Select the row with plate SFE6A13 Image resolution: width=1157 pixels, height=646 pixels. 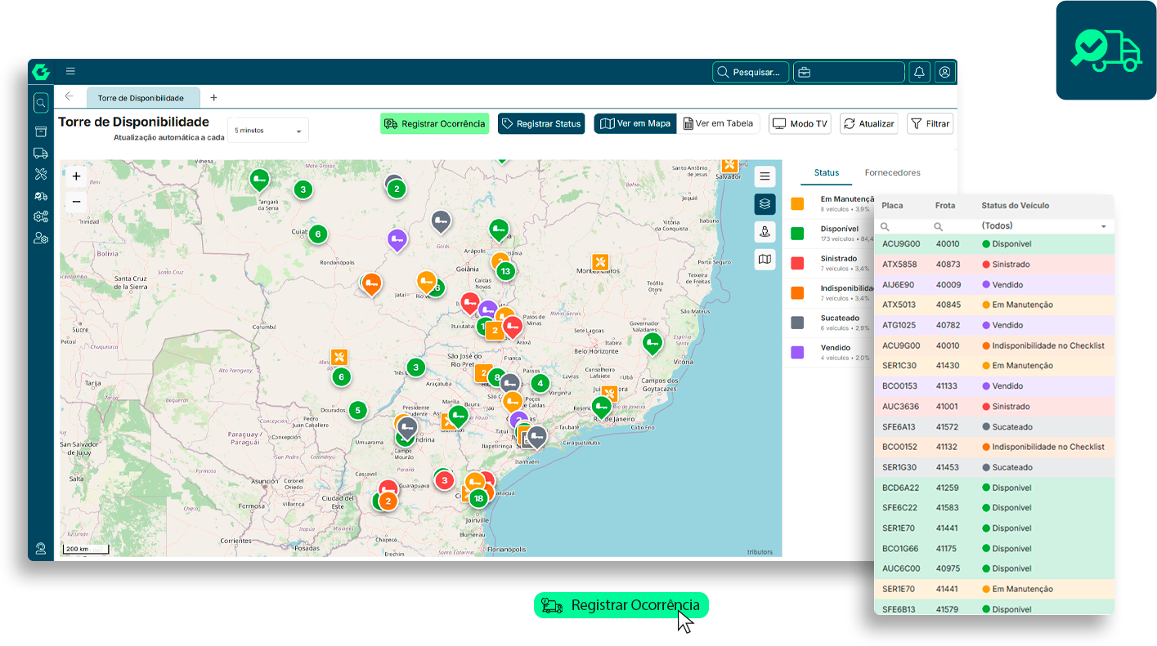pos(993,426)
